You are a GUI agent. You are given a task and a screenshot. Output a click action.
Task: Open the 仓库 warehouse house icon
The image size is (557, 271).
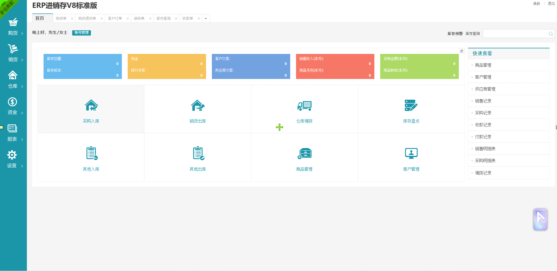[x=13, y=75]
